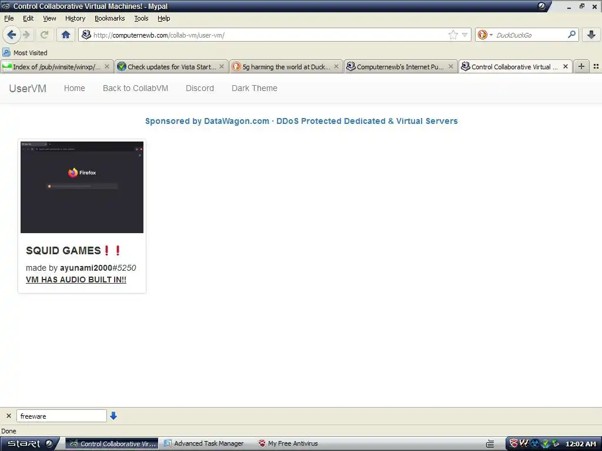Select Control Collaborative Vir... taskbar button
The height and width of the screenshot is (451, 602).
pyautogui.click(x=112, y=444)
